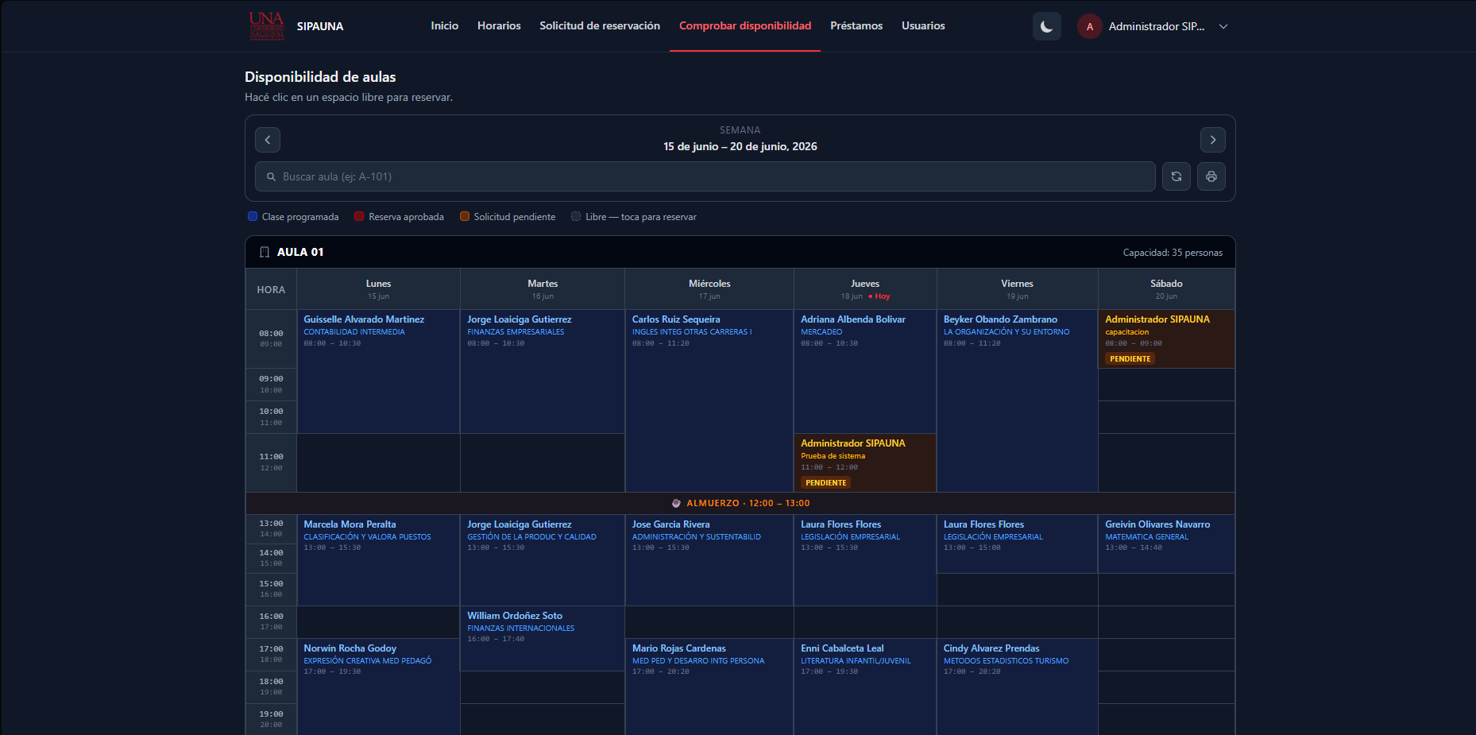Open Jorge Loaiciga GESTIÓN DE LA PRODUC block
The width and height of the screenshot is (1476, 735).
pos(543,560)
